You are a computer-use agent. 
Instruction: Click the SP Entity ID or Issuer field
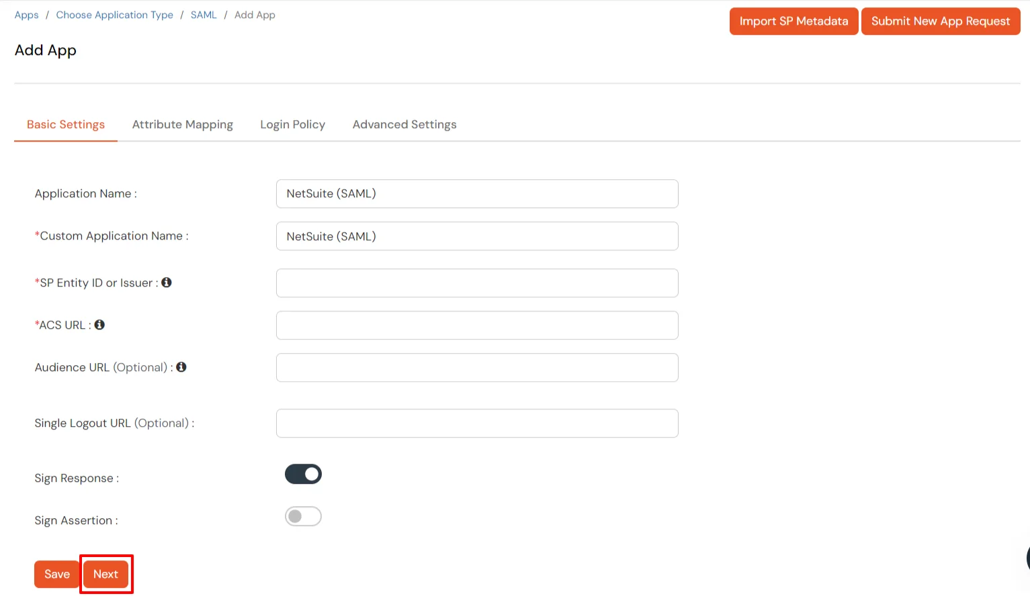(x=477, y=283)
